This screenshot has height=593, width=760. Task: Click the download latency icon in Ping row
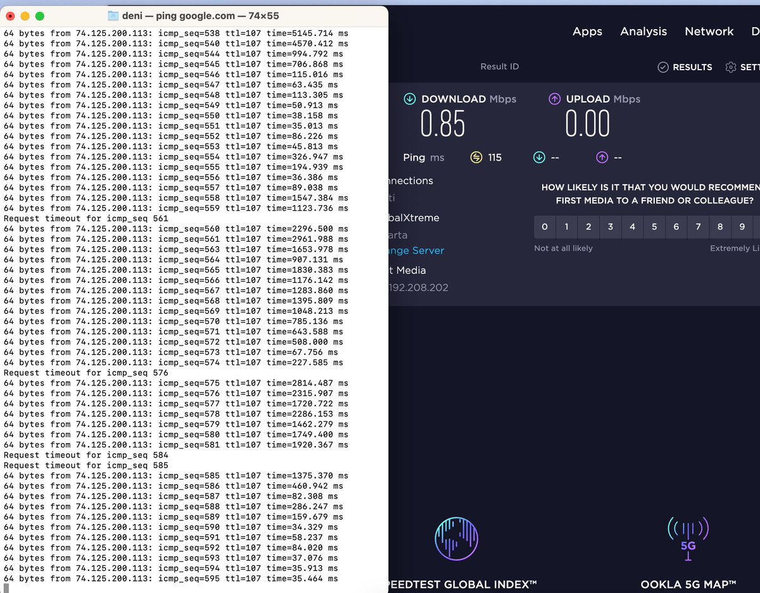pyautogui.click(x=539, y=158)
